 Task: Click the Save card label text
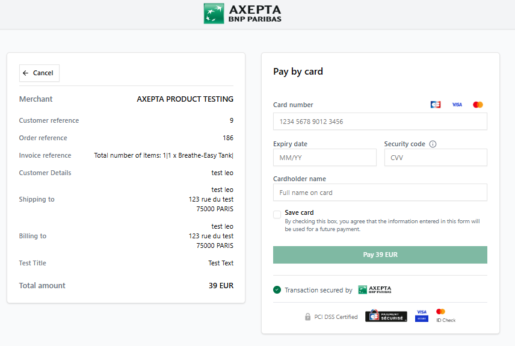(299, 212)
